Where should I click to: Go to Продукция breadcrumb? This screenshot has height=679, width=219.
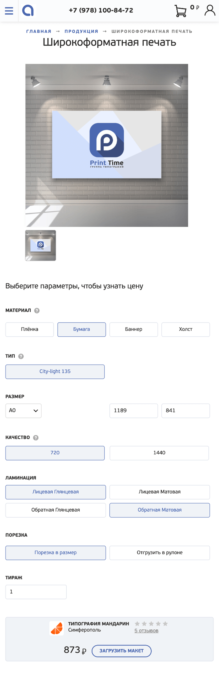[81, 31]
